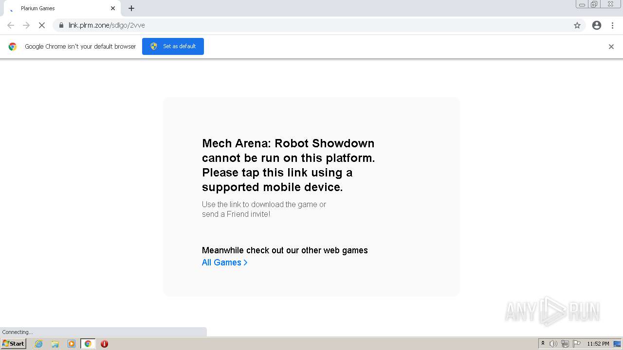
Task: Open the media player from the taskbar
Action: click(72, 344)
